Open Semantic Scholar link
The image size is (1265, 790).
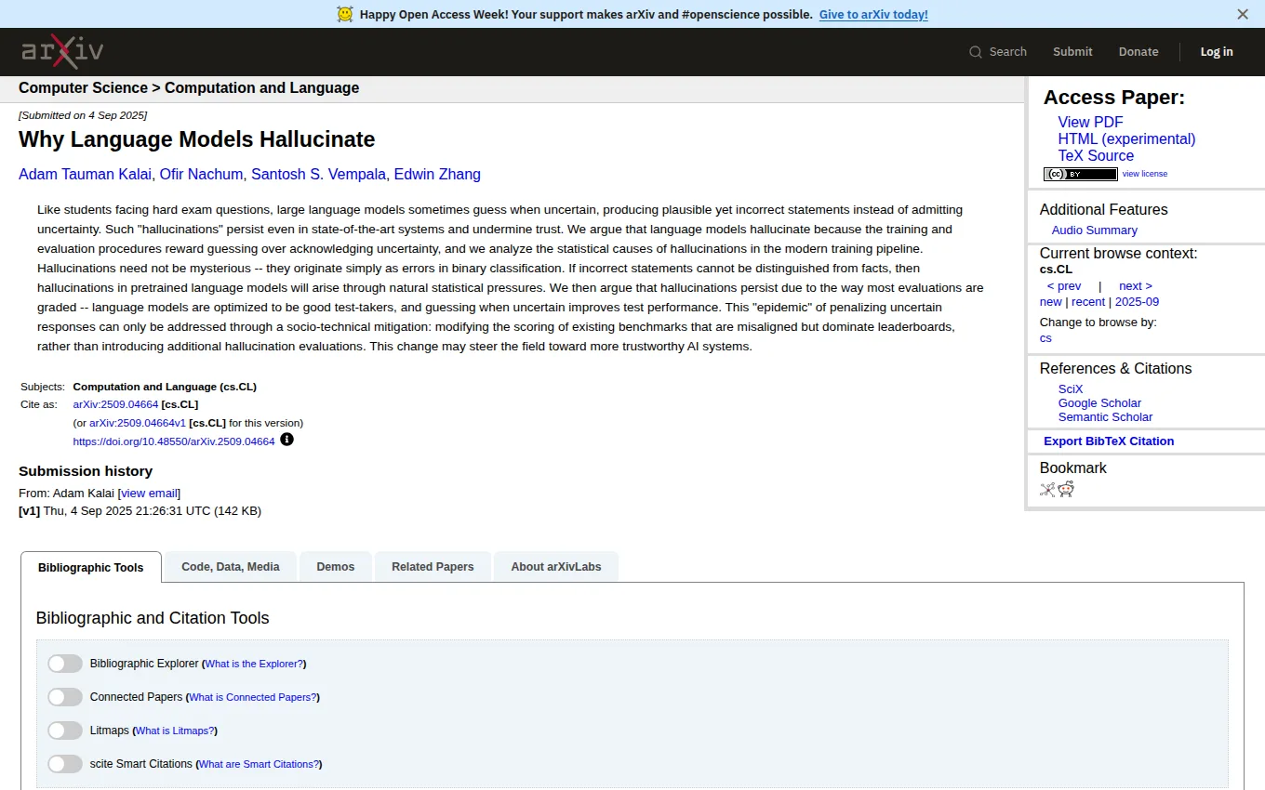pyautogui.click(x=1105, y=417)
